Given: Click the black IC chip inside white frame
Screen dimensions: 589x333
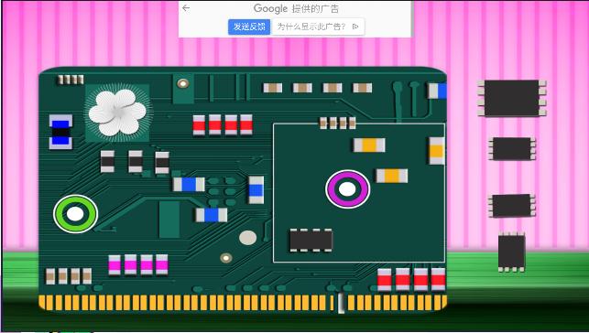Looking at the screenshot, I should (311, 240).
